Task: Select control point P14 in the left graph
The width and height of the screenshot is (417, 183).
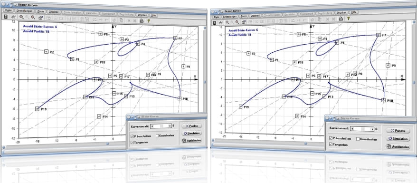Action: 99,116
